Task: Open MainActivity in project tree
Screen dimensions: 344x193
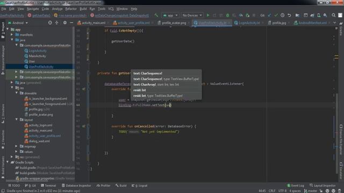Action: [37, 56]
